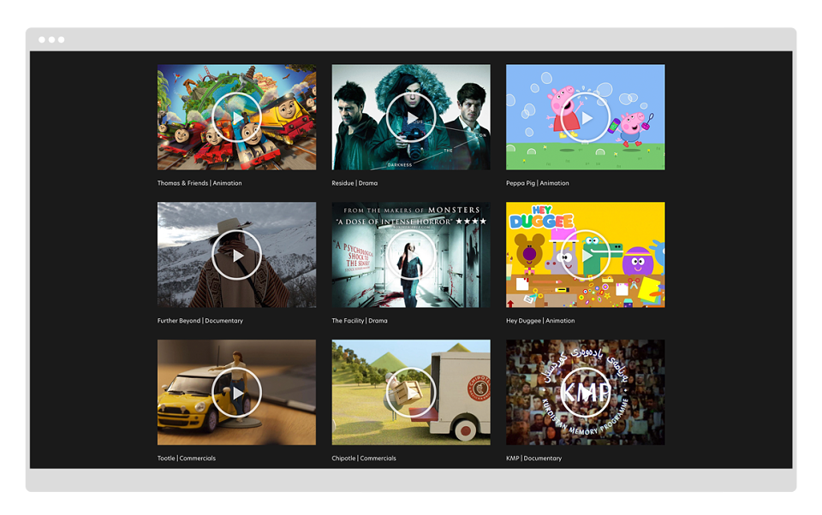The height and width of the screenshot is (515, 822).
Task: Play the Further Beyond documentary video
Action: pos(236,255)
